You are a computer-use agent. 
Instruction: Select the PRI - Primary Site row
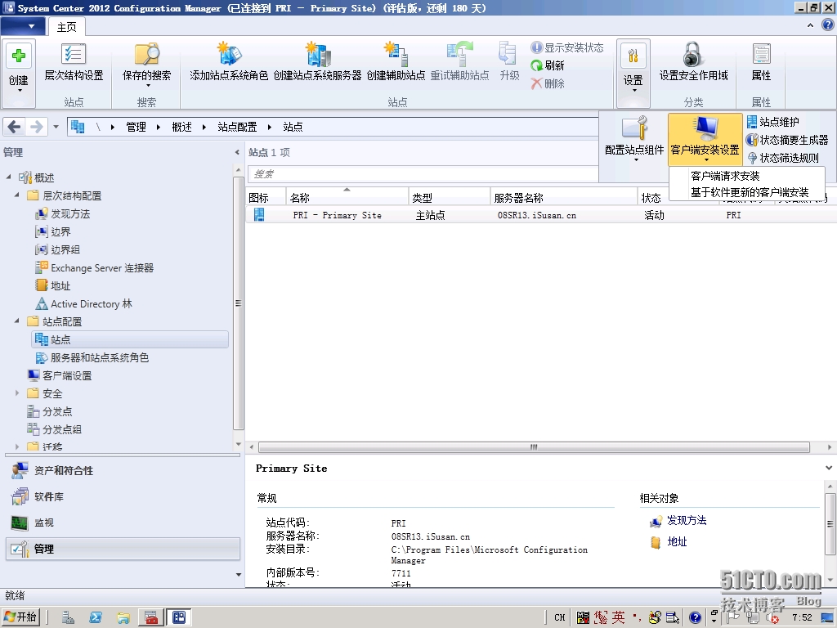tap(541, 215)
